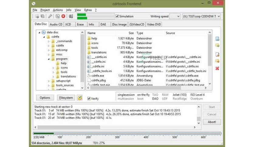254x147 pixels.
Task: Click the exit door toolbar icon
Action: [71, 16]
